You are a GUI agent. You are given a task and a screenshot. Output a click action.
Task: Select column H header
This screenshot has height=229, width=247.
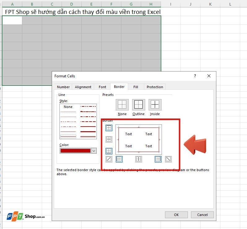coord(151,4)
